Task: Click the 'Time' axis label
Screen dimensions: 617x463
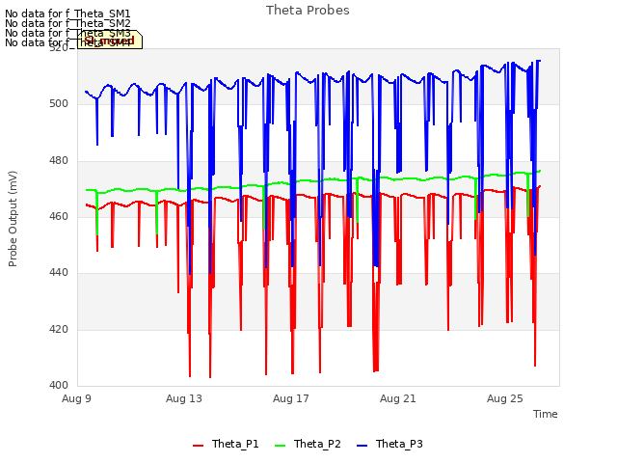Action: coord(546,414)
